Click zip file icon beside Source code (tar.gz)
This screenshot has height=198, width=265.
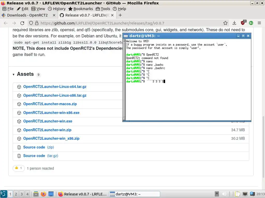19,156
